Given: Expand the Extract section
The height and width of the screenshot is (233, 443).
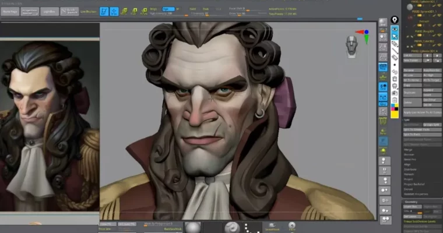Looking at the screenshot, I should (x=408, y=189).
